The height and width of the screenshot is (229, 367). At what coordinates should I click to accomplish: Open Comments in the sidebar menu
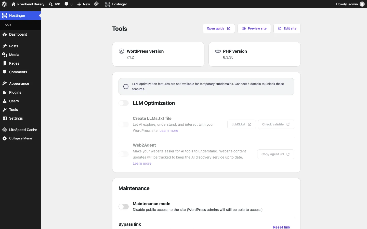pyautogui.click(x=20, y=72)
